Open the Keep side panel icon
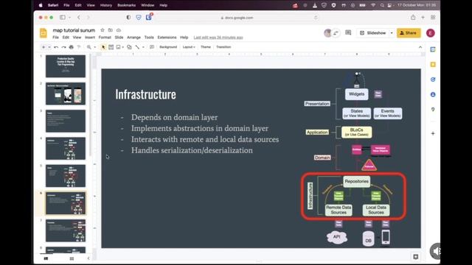 (433, 65)
